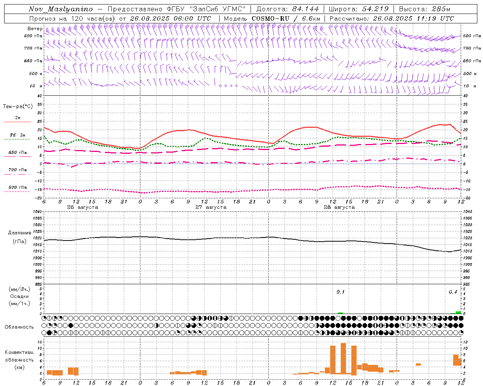
Task: Click the pink dotted line sample under 500 гПа legend
Action: coord(17,191)
